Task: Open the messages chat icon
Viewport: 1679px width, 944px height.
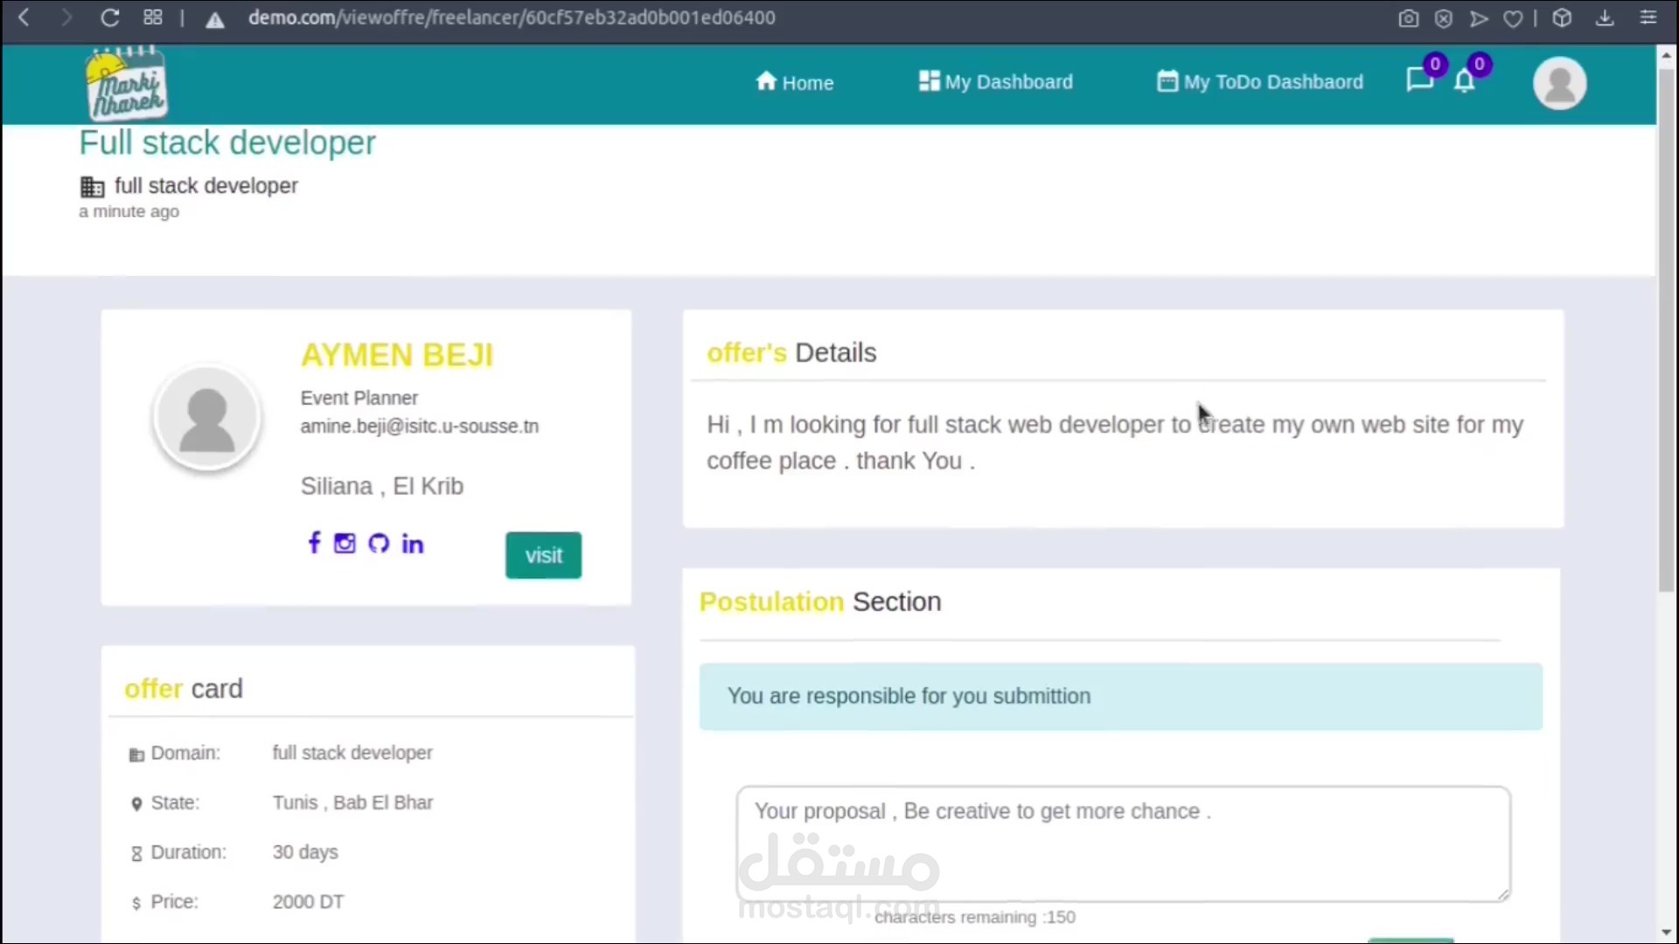Action: [1419, 80]
